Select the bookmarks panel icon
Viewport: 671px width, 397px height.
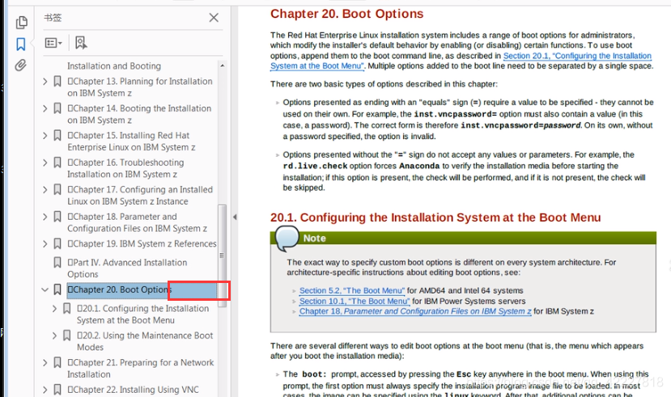click(21, 44)
